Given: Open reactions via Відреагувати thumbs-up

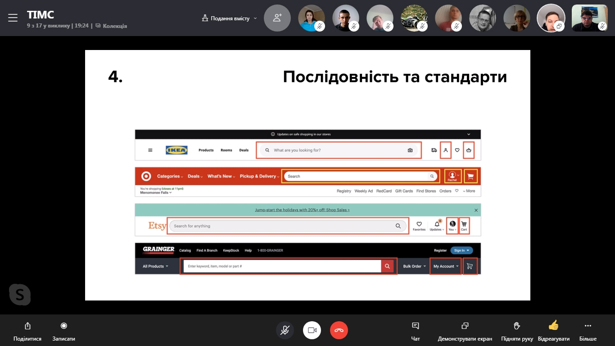Looking at the screenshot, I should tap(554, 331).
